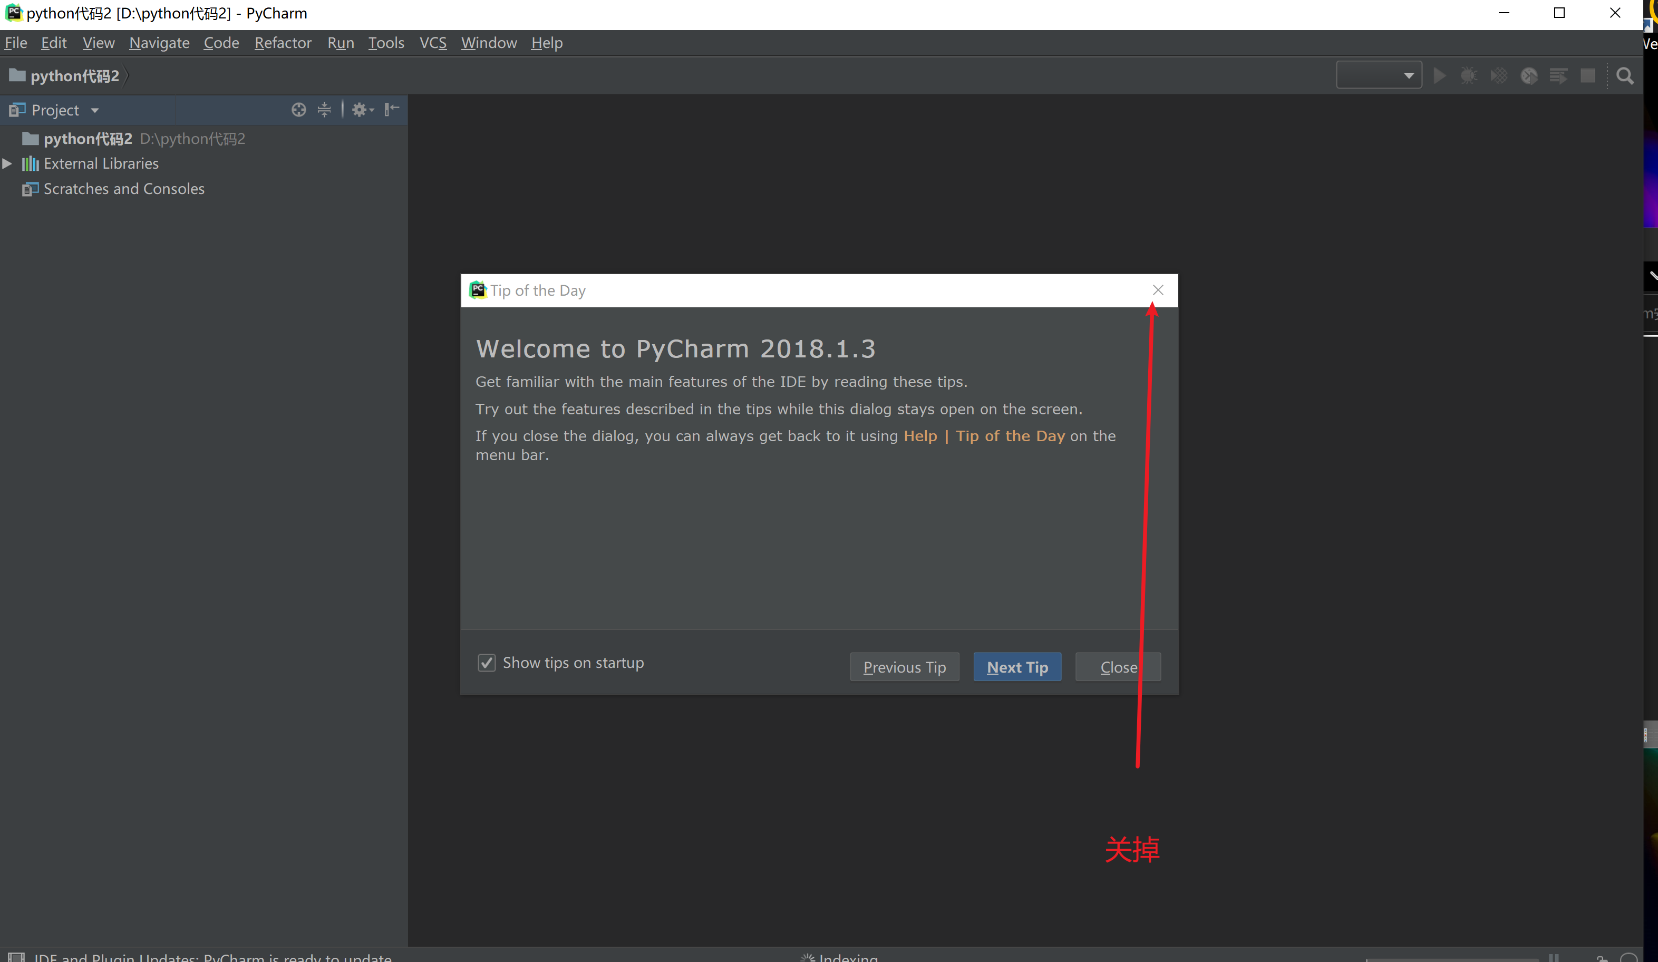Open the Run menu
This screenshot has width=1658, height=962.
point(341,43)
